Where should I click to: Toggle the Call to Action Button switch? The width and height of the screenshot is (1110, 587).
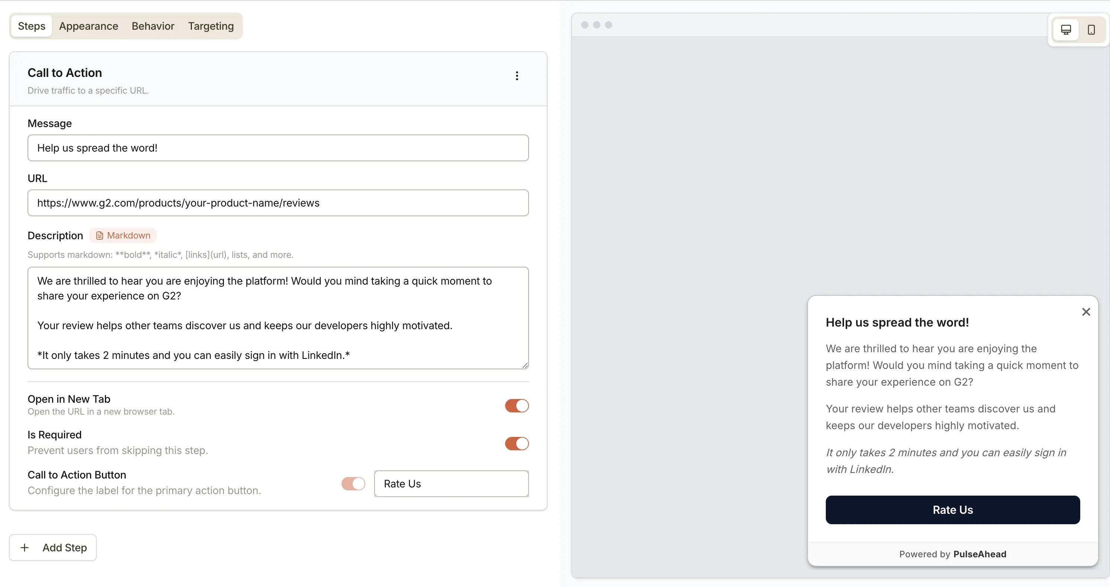point(353,484)
